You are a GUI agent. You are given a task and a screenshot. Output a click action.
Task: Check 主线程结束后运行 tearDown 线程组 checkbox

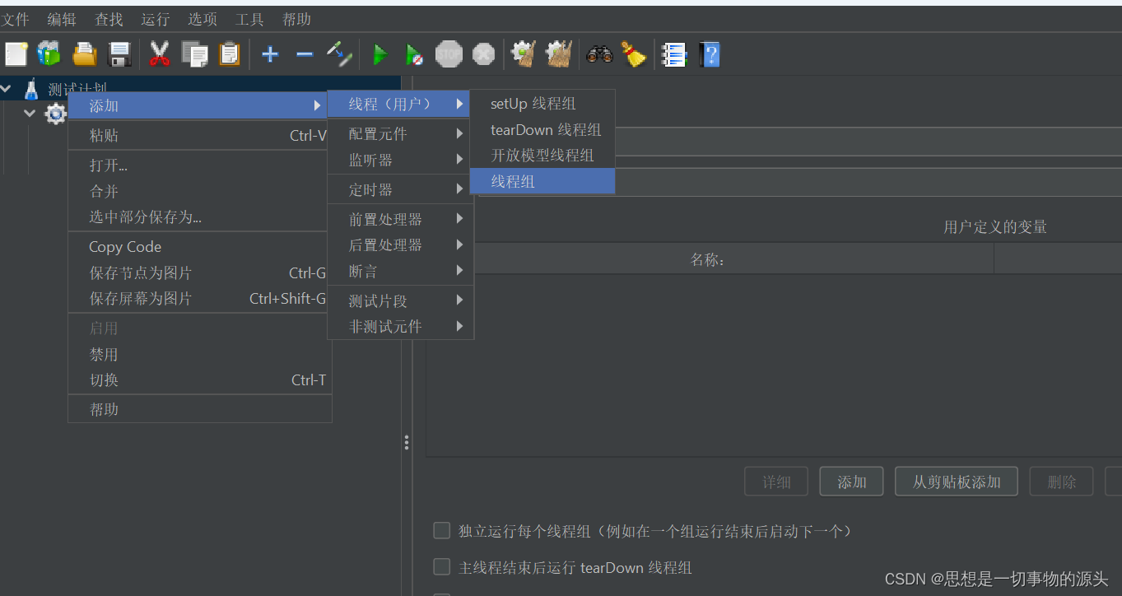click(442, 566)
